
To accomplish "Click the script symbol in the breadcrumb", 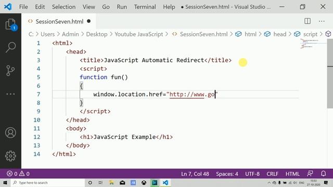I will coord(310,34).
